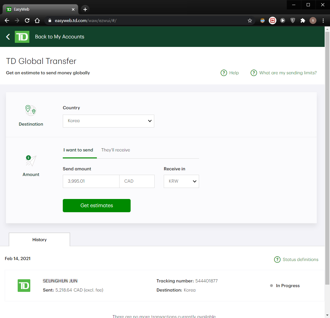Click the blurred recipient name
Viewport: 330px width, 318px height.
coord(60,281)
